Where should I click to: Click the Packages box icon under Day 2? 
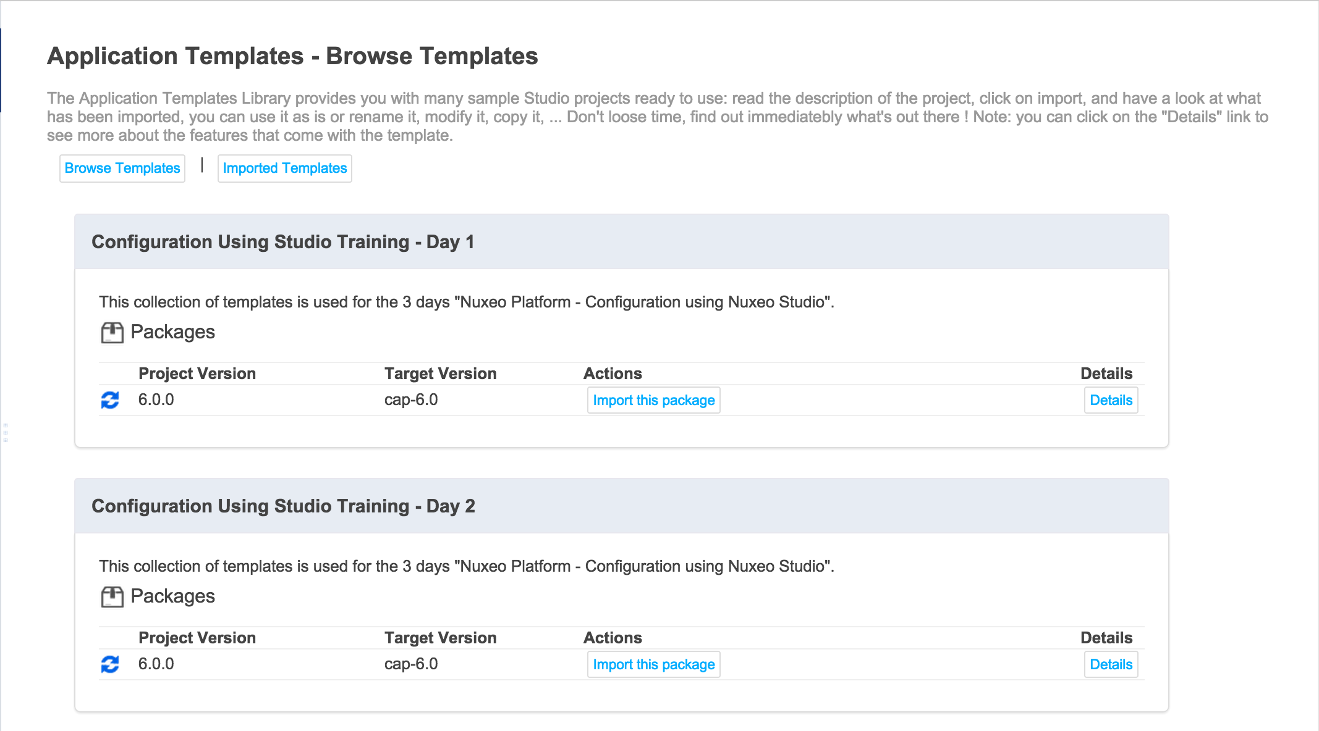pyautogui.click(x=112, y=597)
